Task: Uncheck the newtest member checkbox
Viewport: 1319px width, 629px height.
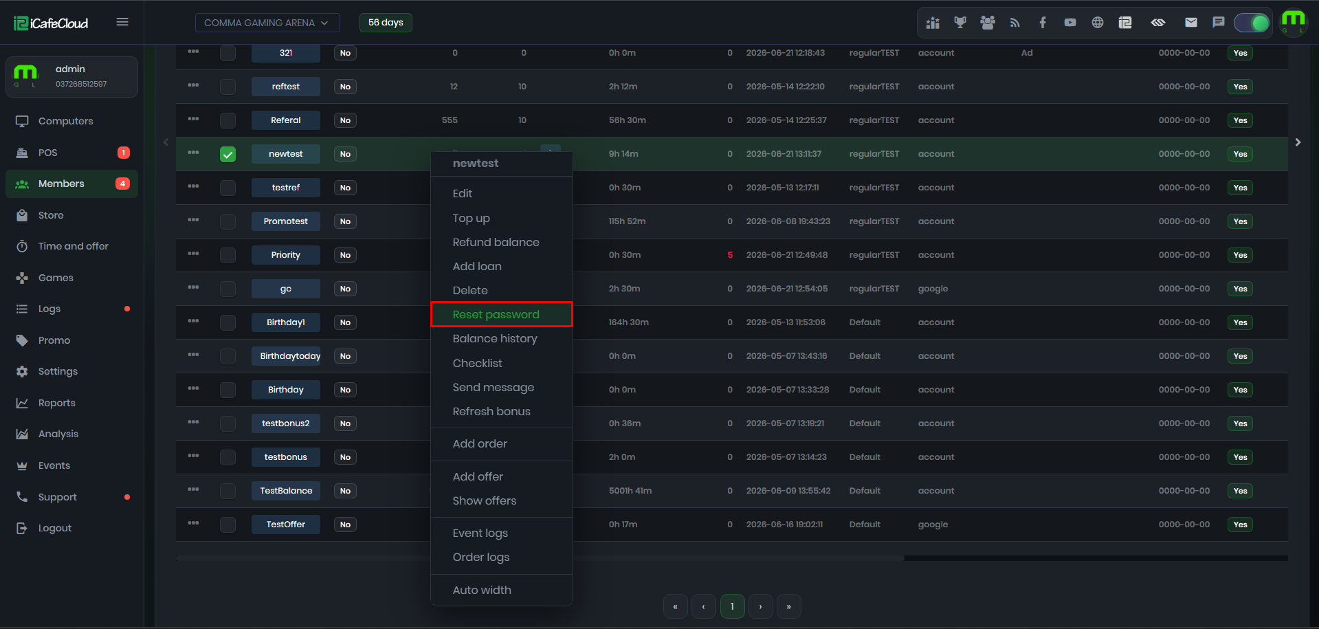Action: click(x=228, y=155)
